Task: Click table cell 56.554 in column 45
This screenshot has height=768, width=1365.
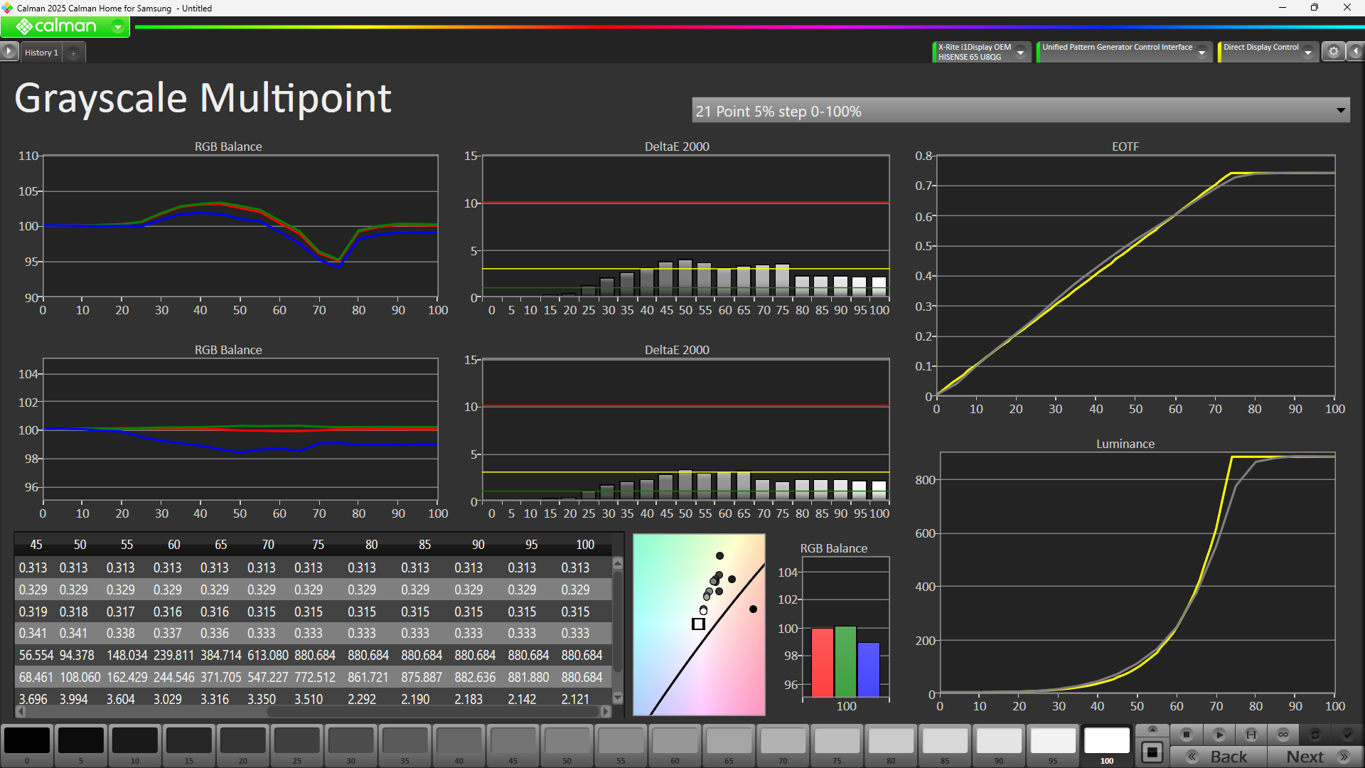Action: pyautogui.click(x=36, y=655)
